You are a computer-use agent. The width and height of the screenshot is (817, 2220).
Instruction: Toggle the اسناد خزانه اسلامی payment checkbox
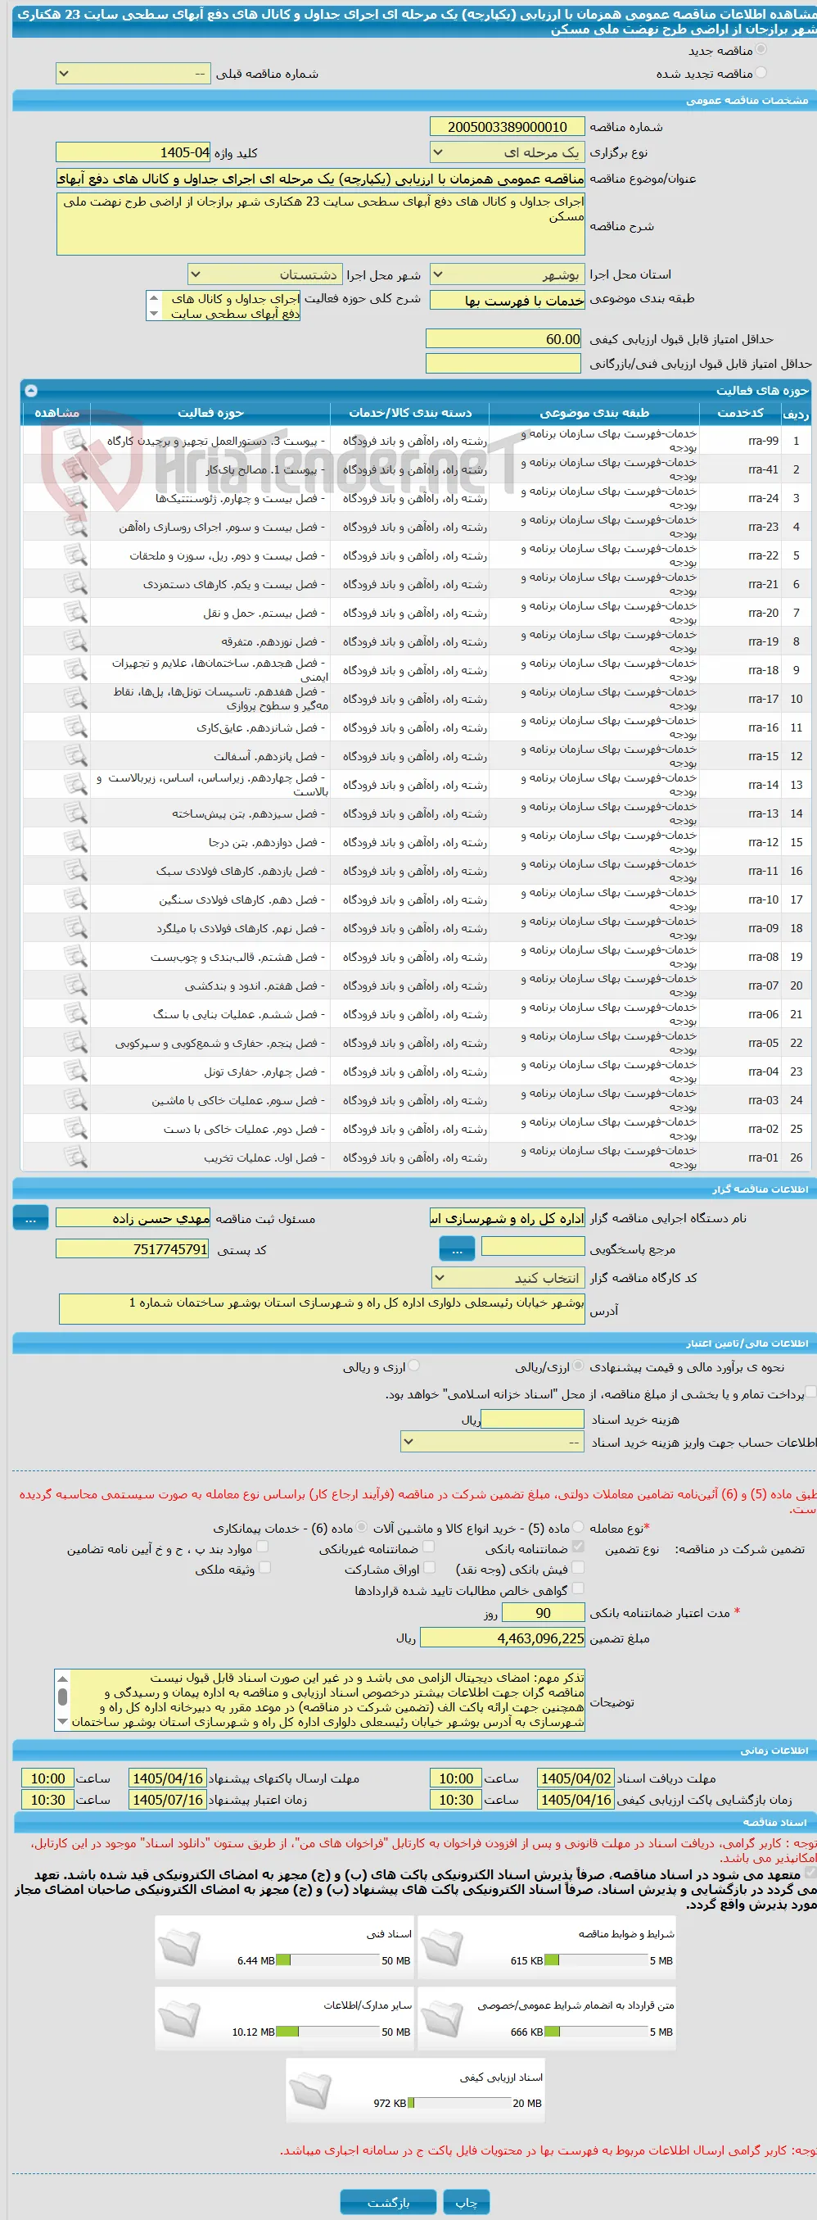point(810,1393)
